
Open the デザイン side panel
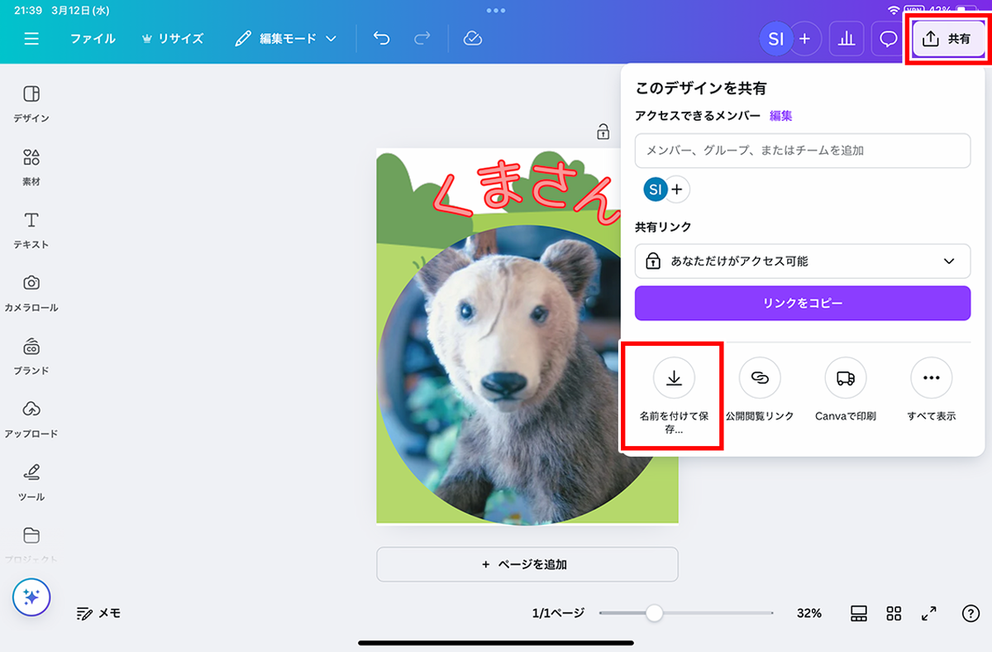[x=31, y=103]
